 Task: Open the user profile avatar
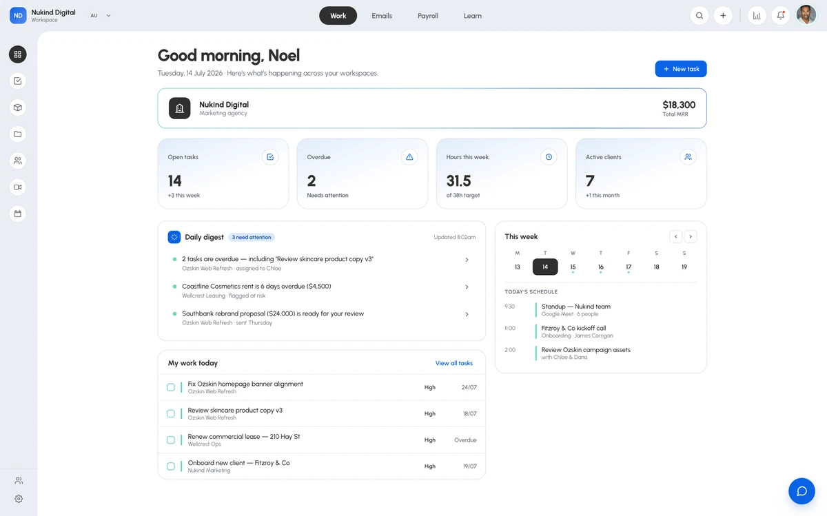pyautogui.click(x=806, y=15)
